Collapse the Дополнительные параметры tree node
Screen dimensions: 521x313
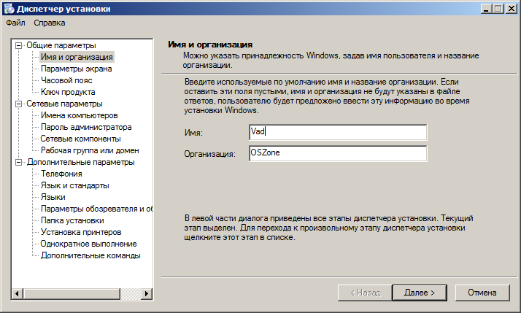coord(19,162)
